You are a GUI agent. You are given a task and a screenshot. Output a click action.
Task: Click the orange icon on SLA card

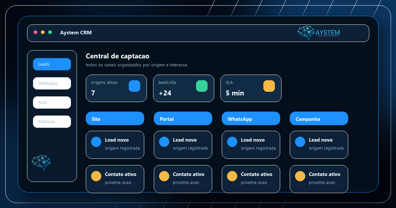pyautogui.click(x=269, y=86)
